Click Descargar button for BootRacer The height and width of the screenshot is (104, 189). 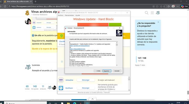[86, 88]
